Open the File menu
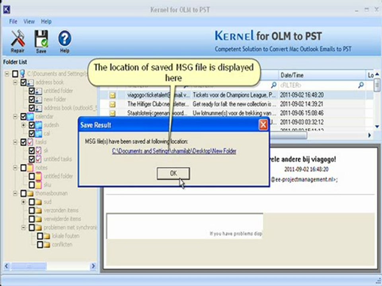 pos(13,21)
